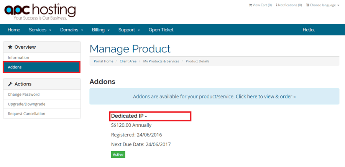Open the Choose language selector

click(323, 5)
